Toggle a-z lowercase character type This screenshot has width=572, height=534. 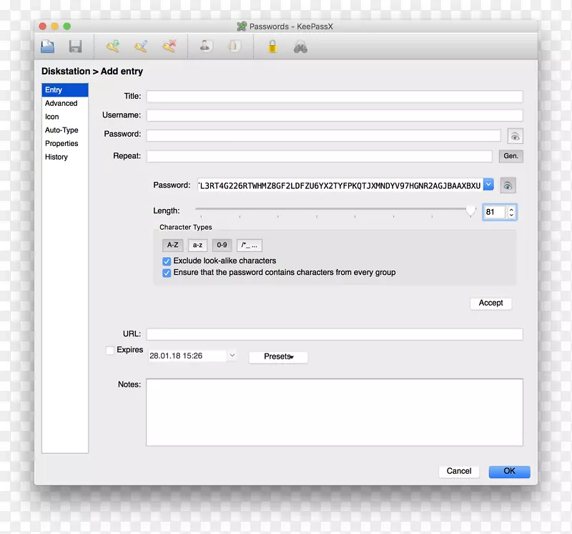point(198,245)
